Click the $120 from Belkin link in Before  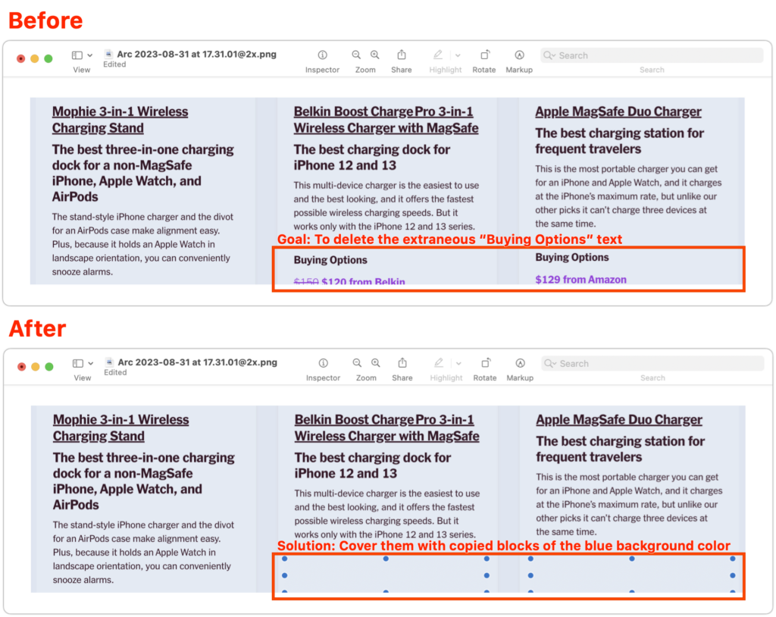[x=363, y=281]
